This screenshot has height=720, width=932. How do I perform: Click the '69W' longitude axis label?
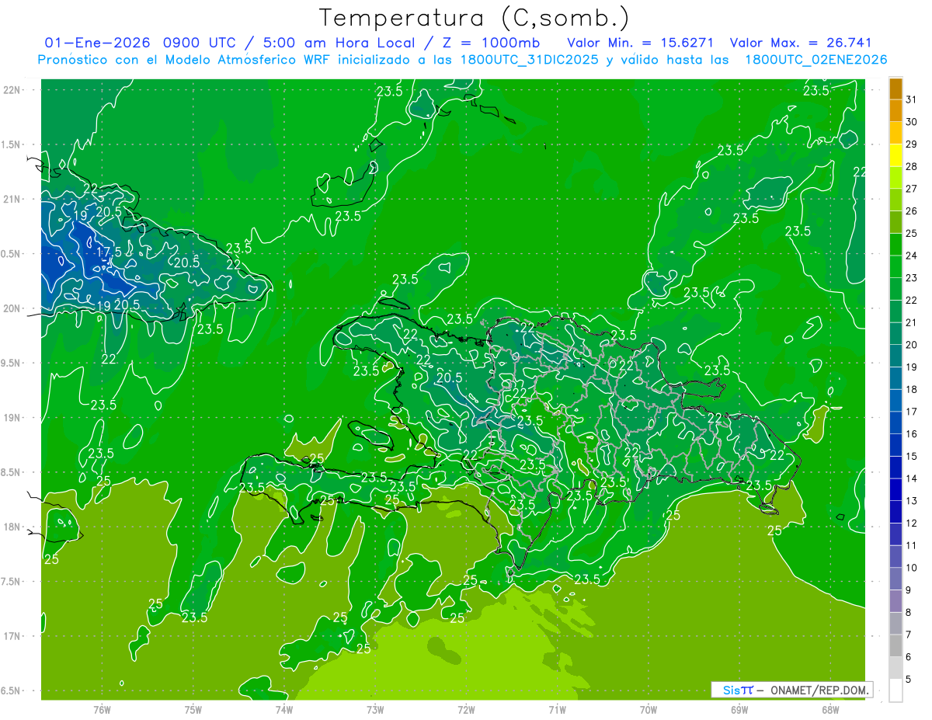coord(739,709)
